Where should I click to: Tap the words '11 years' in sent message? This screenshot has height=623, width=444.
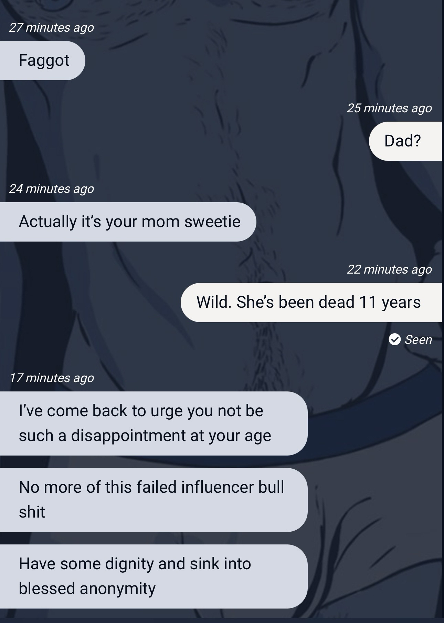coord(390,303)
